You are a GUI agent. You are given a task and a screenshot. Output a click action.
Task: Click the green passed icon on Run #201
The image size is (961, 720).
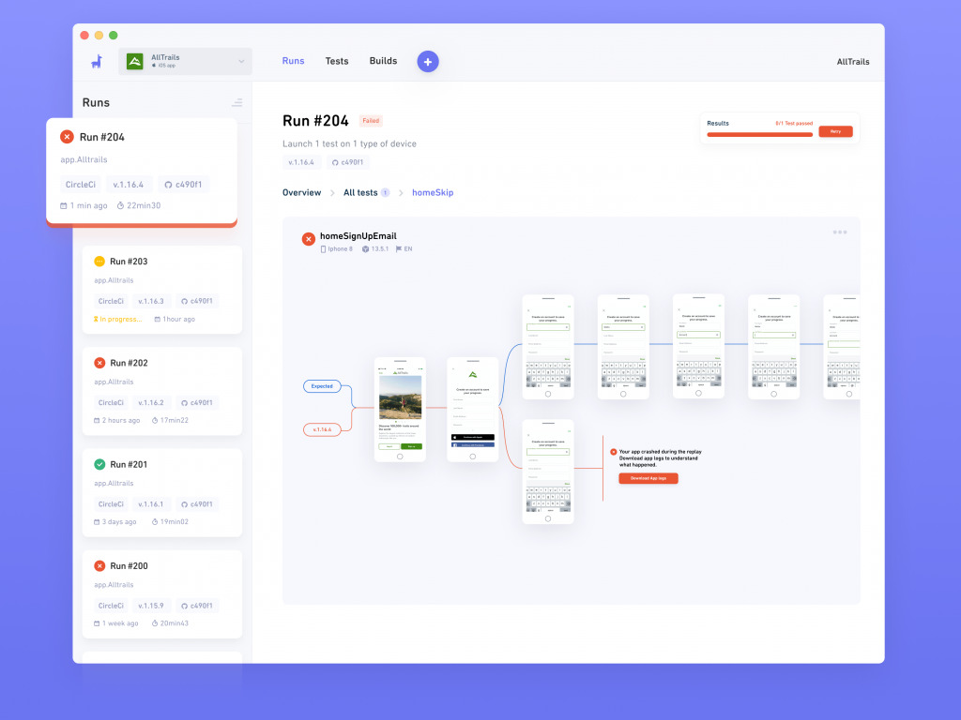pos(99,464)
